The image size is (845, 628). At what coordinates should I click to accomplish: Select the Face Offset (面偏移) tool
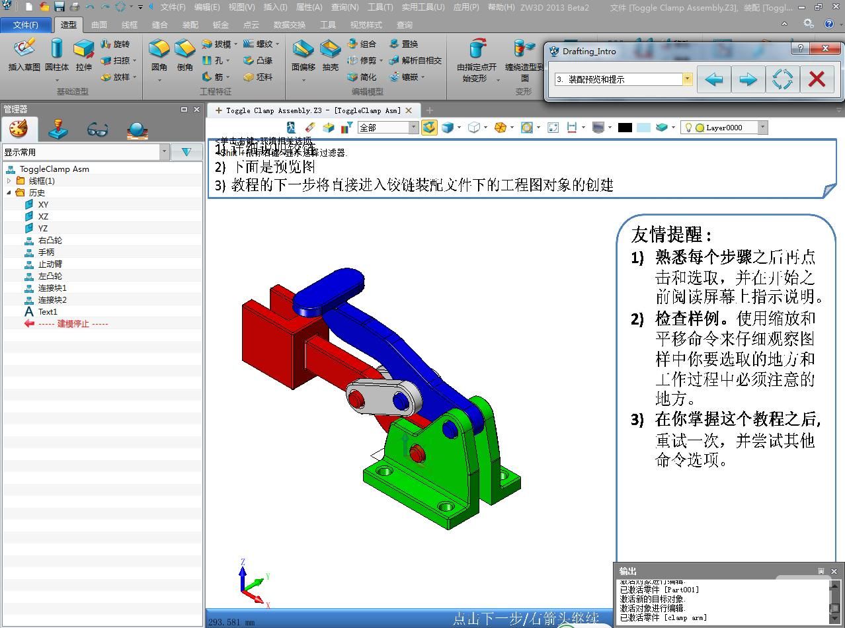click(303, 54)
